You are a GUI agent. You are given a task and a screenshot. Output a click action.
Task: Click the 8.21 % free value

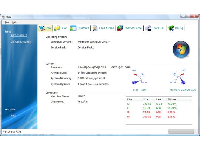tap(171, 113)
